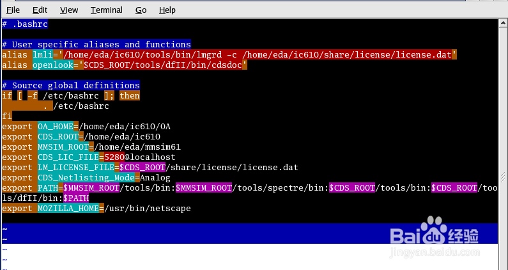Open the View menu

click(x=69, y=10)
